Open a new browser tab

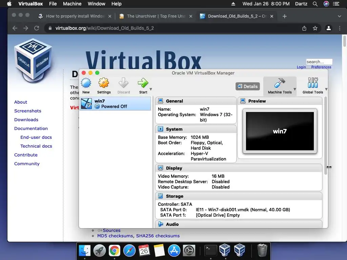coord(285,16)
